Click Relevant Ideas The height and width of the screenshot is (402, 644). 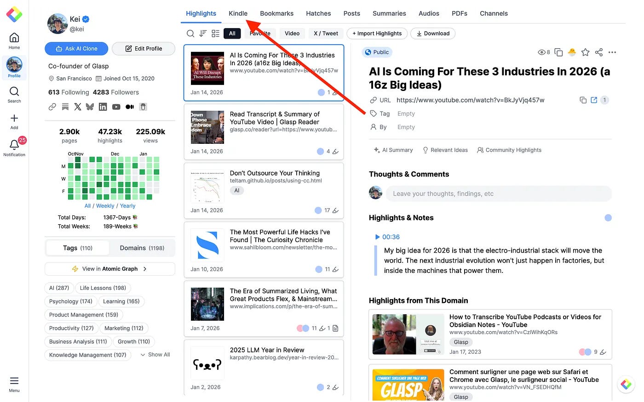445,150
